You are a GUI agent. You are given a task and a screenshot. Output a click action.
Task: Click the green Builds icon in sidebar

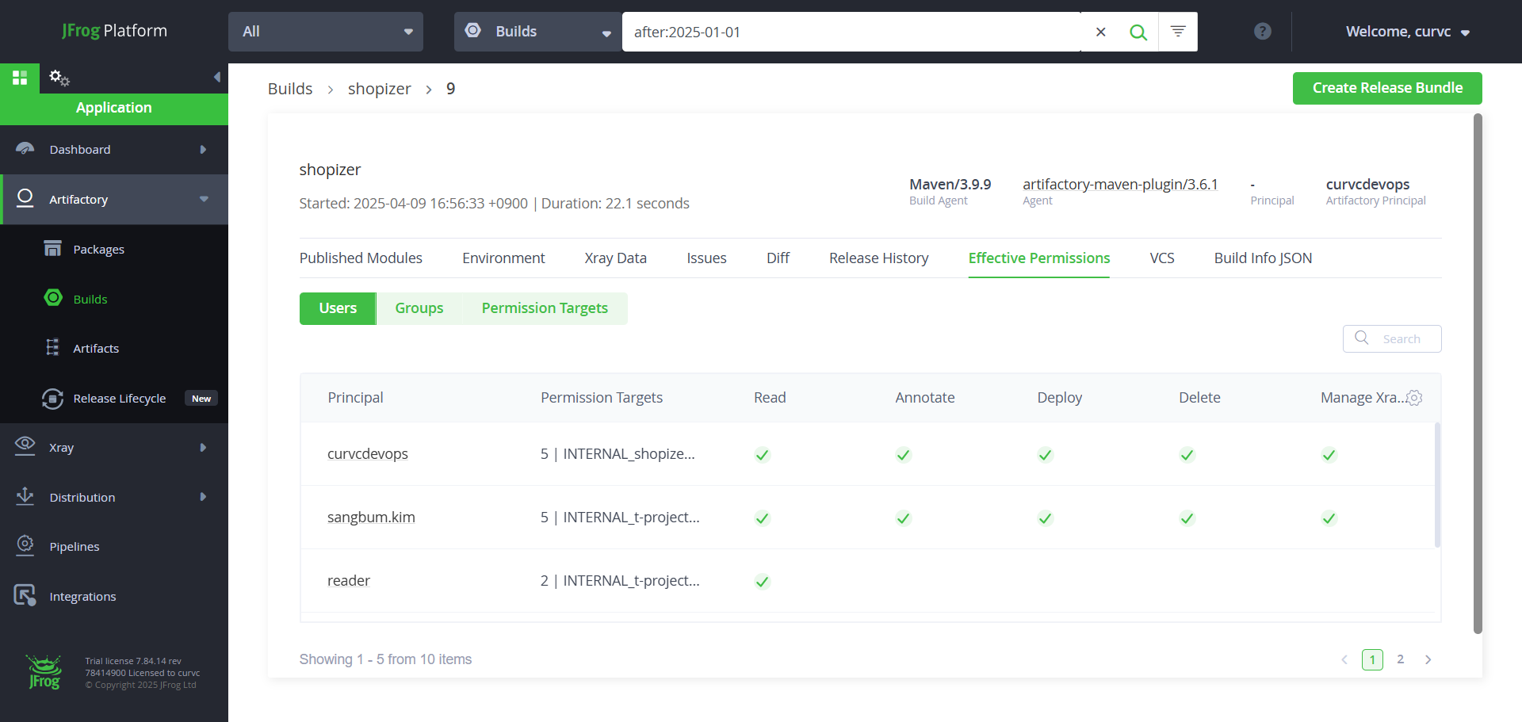[53, 298]
